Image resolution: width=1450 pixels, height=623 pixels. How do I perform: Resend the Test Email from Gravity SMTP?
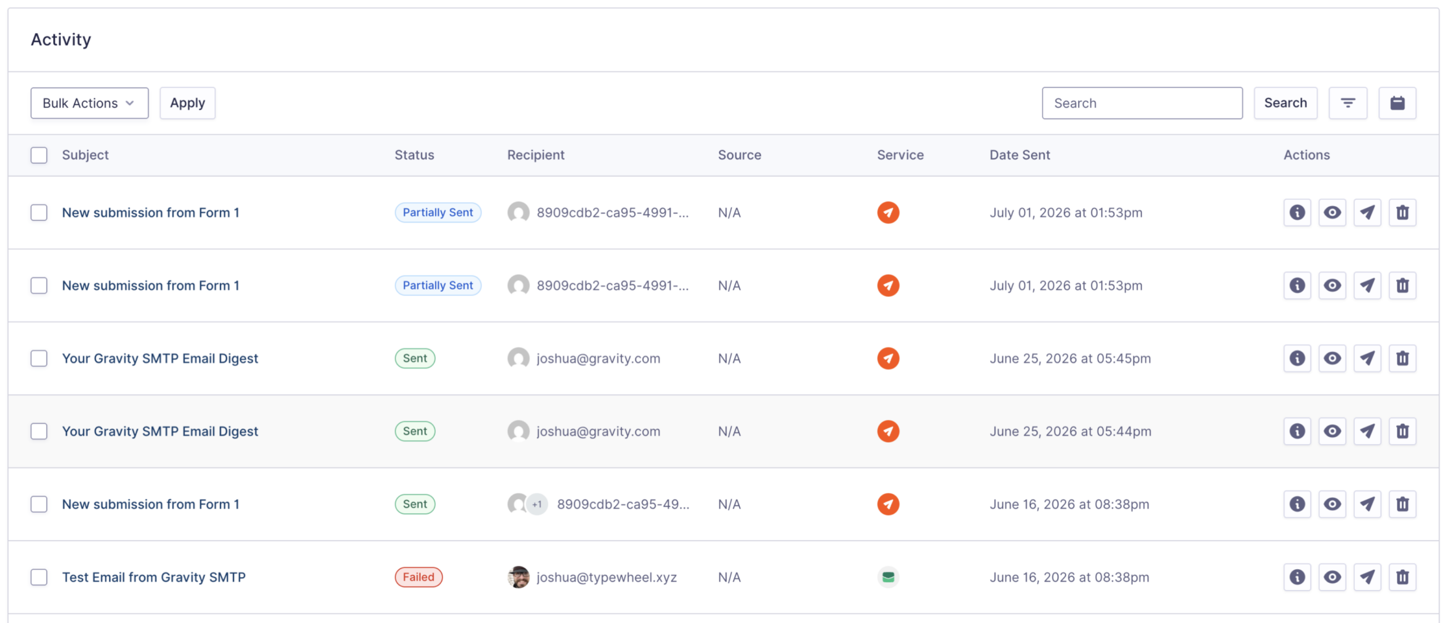pos(1367,577)
